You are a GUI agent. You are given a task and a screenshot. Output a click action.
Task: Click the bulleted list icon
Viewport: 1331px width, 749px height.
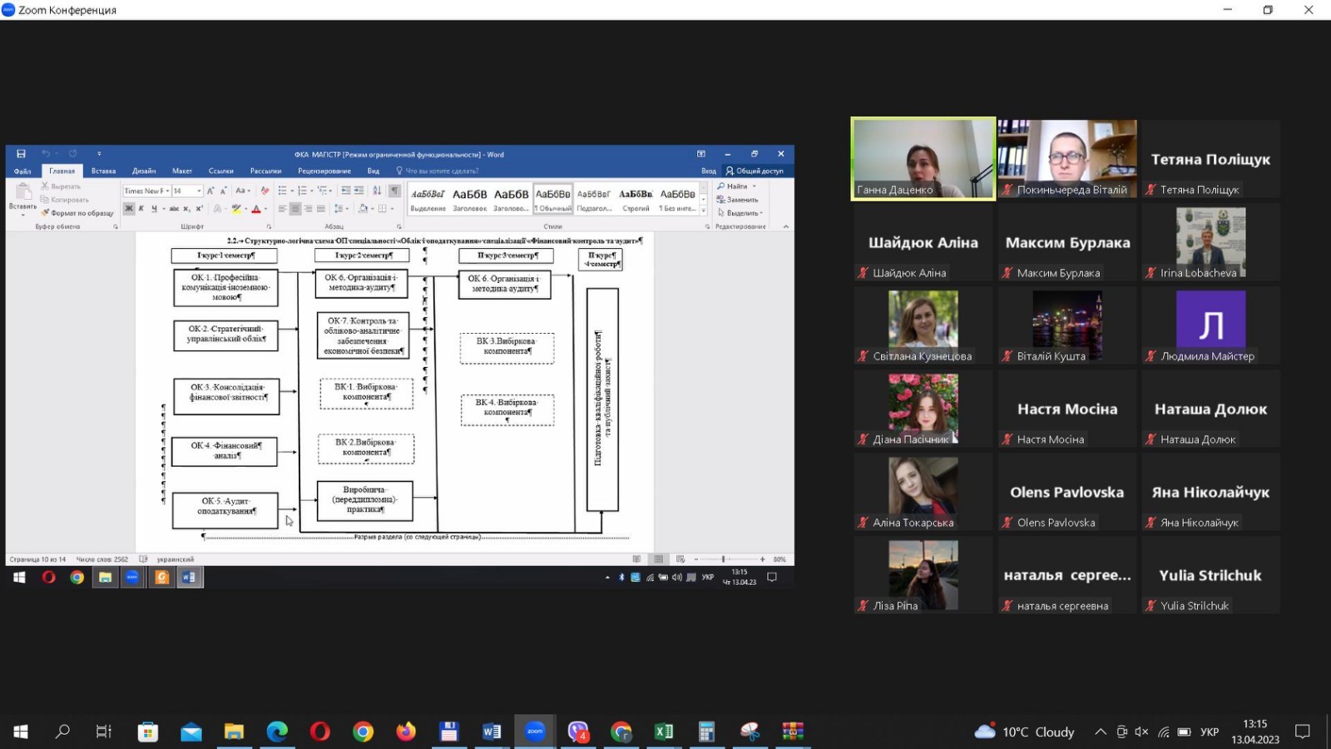283,191
